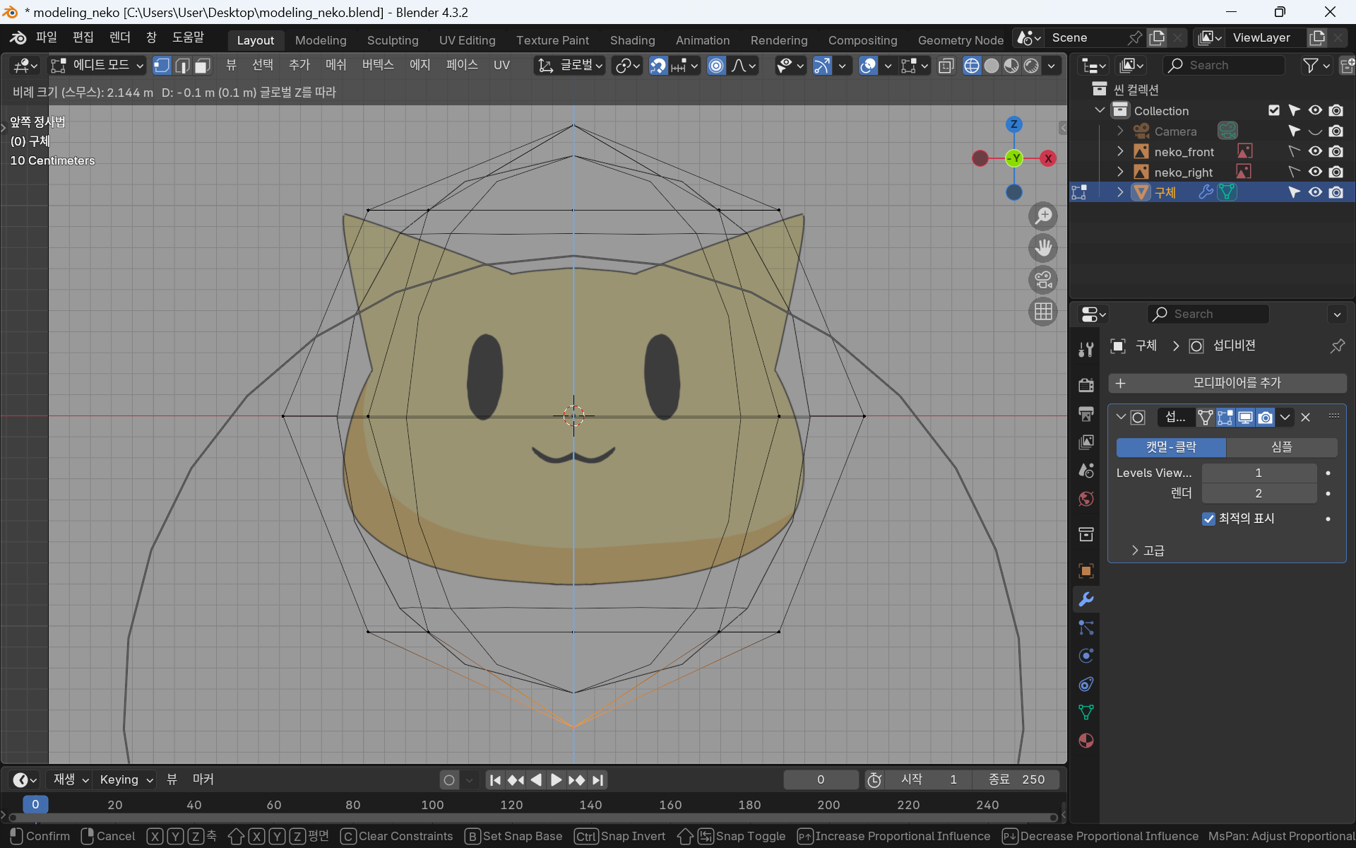Toggle Collection exclude checkbox
Screen dimensions: 1356x848
point(1274,110)
